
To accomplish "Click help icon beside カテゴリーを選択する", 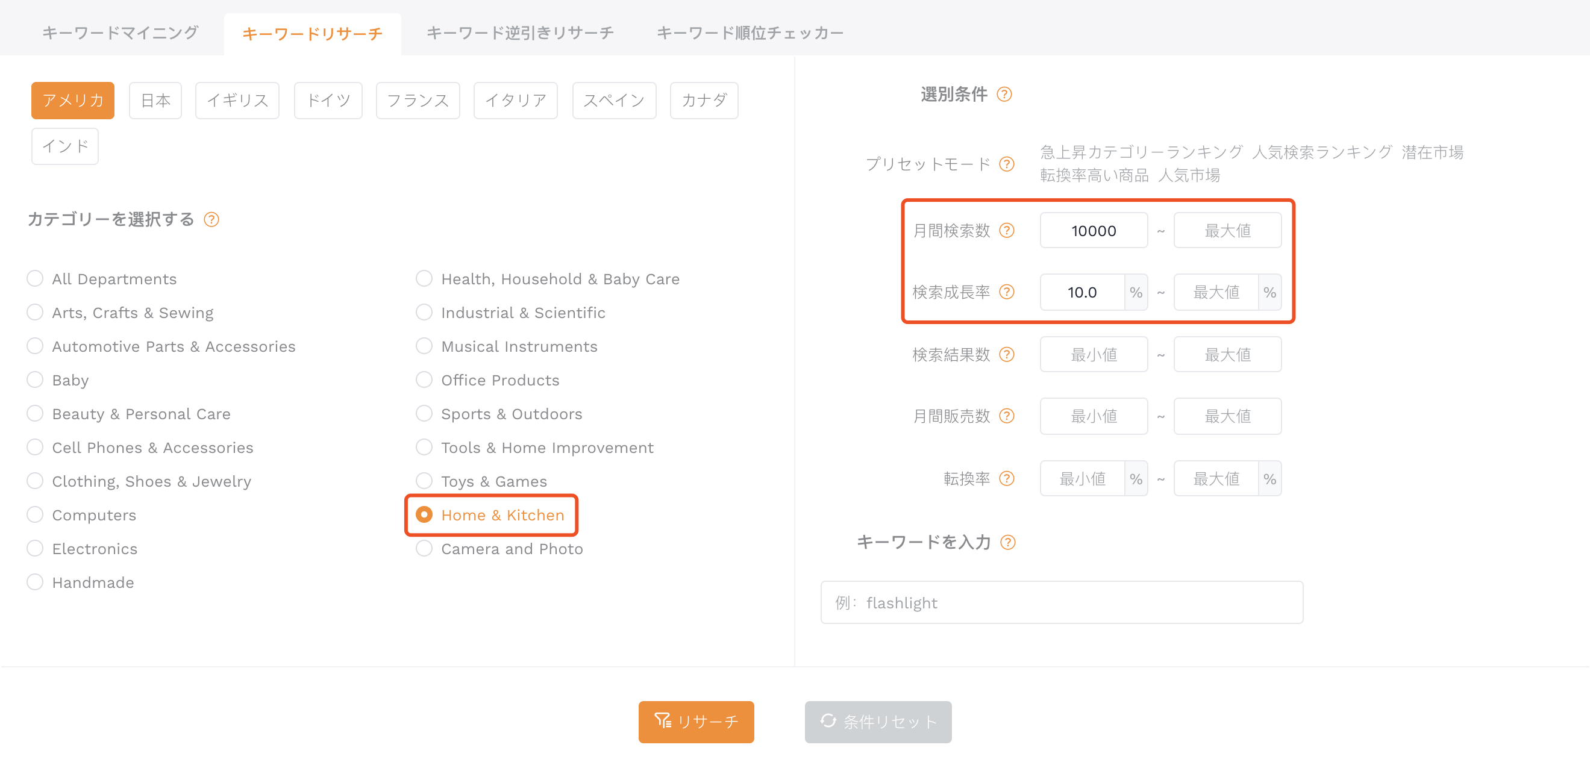I will tap(211, 220).
